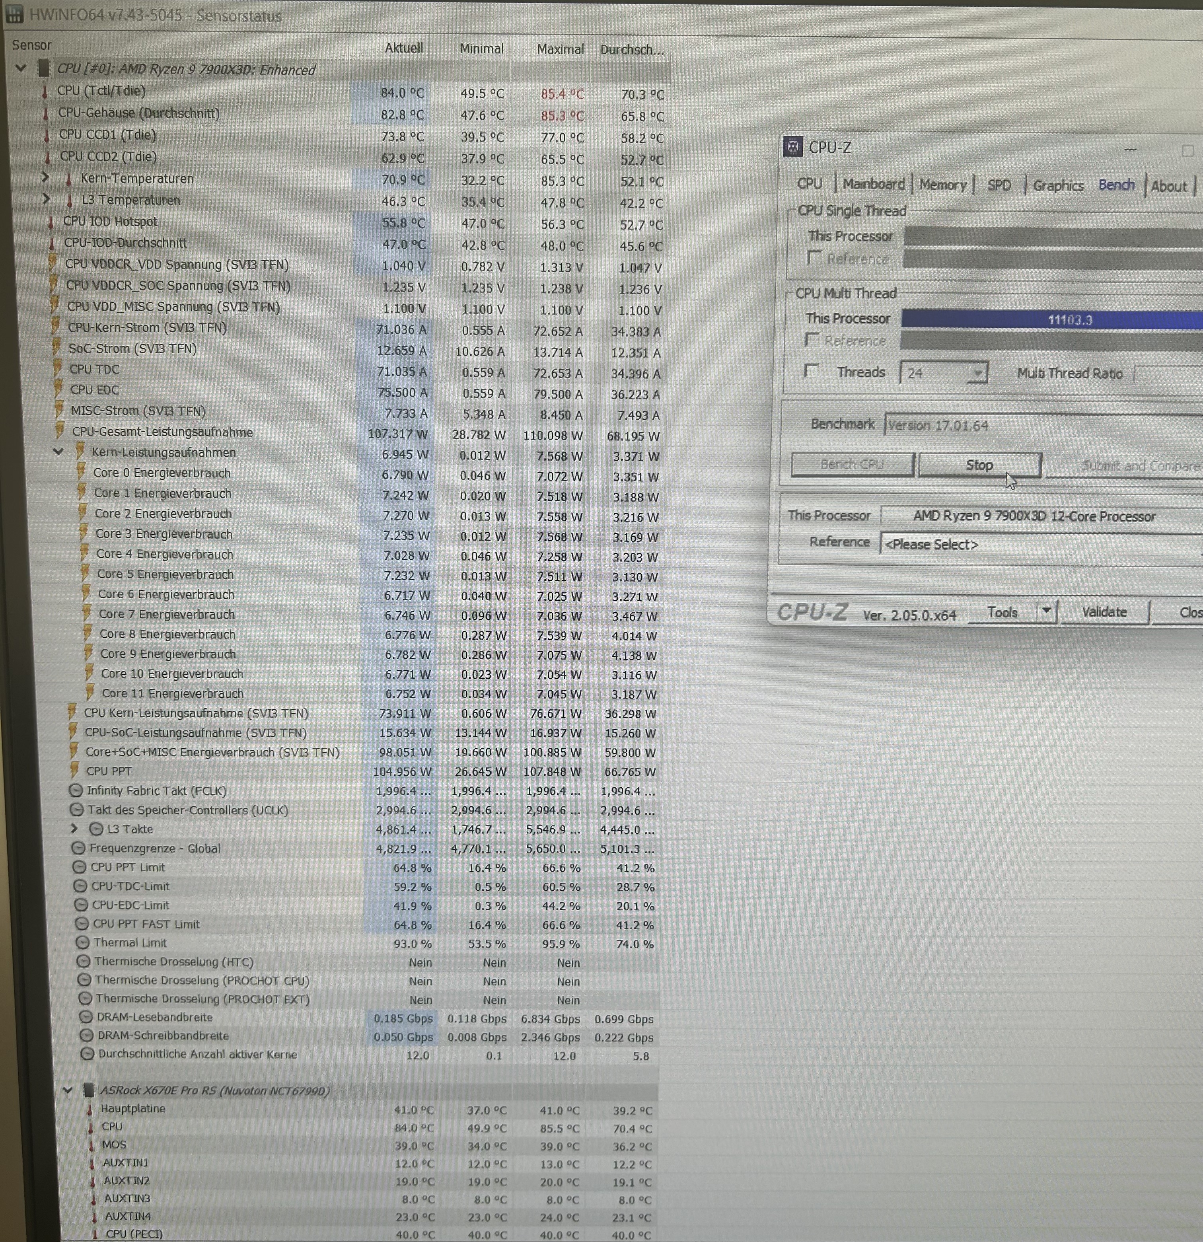Click thermometer icon beside CPU (Tctl/Tdie)
The width and height of the screenshot is (1203, 1242).
(x=45, y=91)
